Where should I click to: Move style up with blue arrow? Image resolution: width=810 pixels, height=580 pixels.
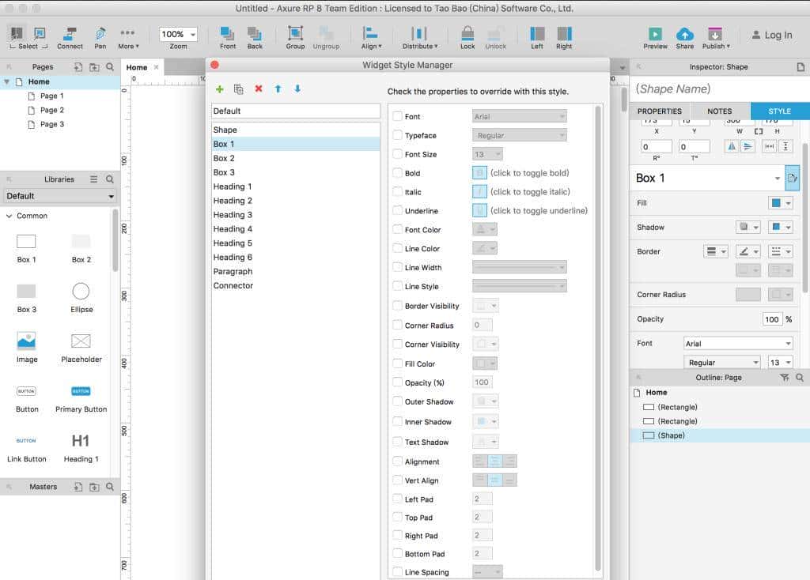click(278, 89)
